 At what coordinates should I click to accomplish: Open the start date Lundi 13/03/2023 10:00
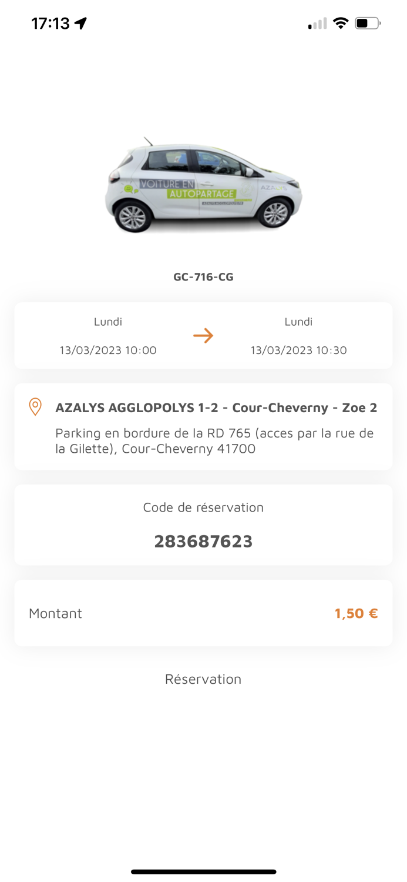click(108, 336)
